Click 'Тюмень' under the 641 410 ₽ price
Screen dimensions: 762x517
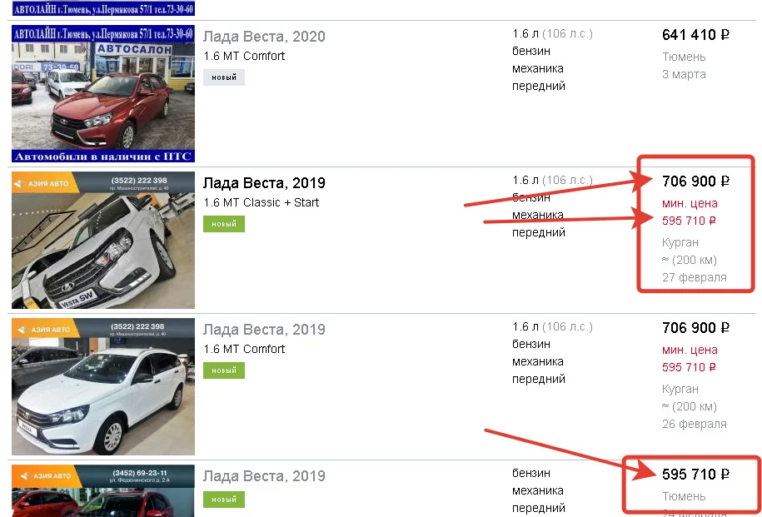coord(684,57)
